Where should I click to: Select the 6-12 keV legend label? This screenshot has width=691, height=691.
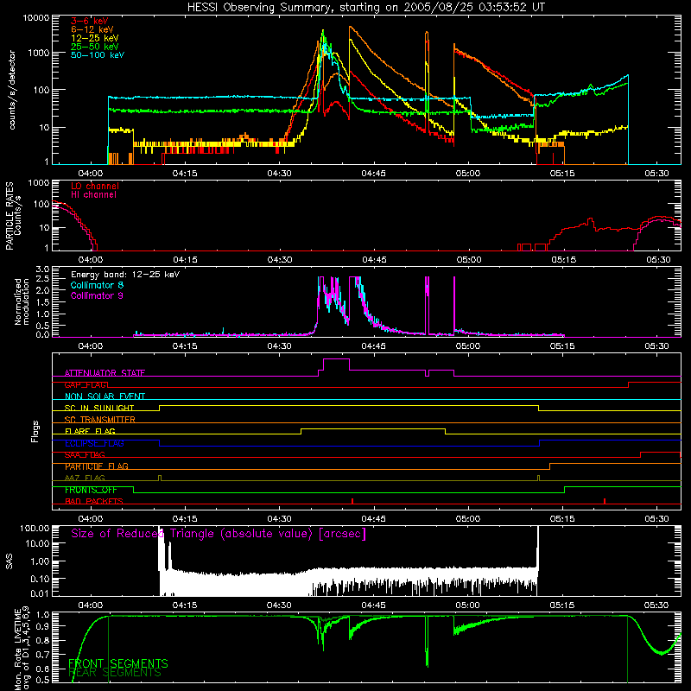[92, 29]
